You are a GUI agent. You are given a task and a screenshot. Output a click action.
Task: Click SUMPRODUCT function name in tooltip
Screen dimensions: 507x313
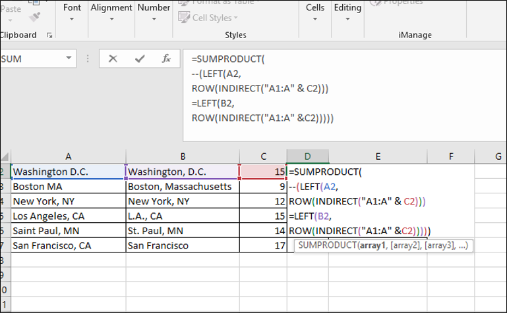click(x=327, y=246)
